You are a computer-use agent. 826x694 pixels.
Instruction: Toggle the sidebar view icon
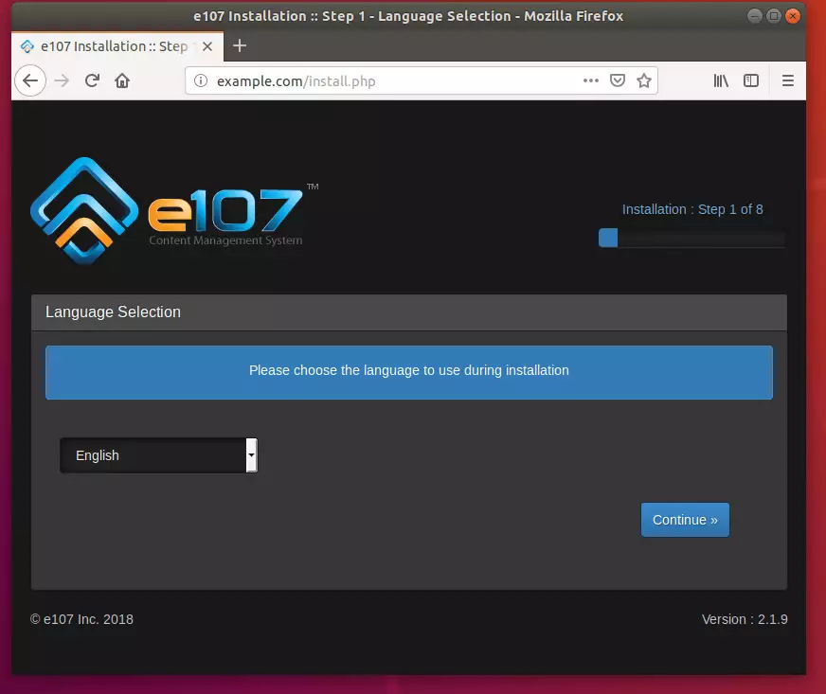[750, 80]
